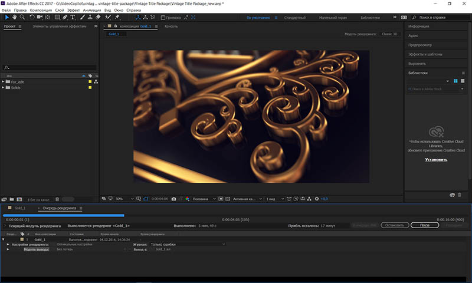This screenshot has width=472, height=283.
Task: Open the Активная камера view dropdown
Action: (x=247, y=199)
